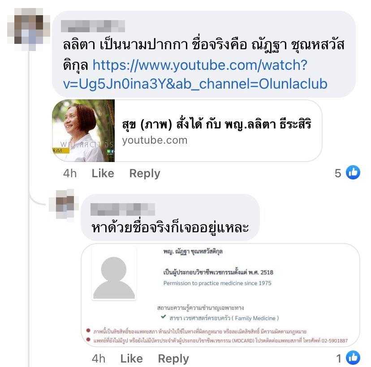371x367 pixels.
Task: Open the youtube.com/watch link in the comment
Action: pos(196,74)
